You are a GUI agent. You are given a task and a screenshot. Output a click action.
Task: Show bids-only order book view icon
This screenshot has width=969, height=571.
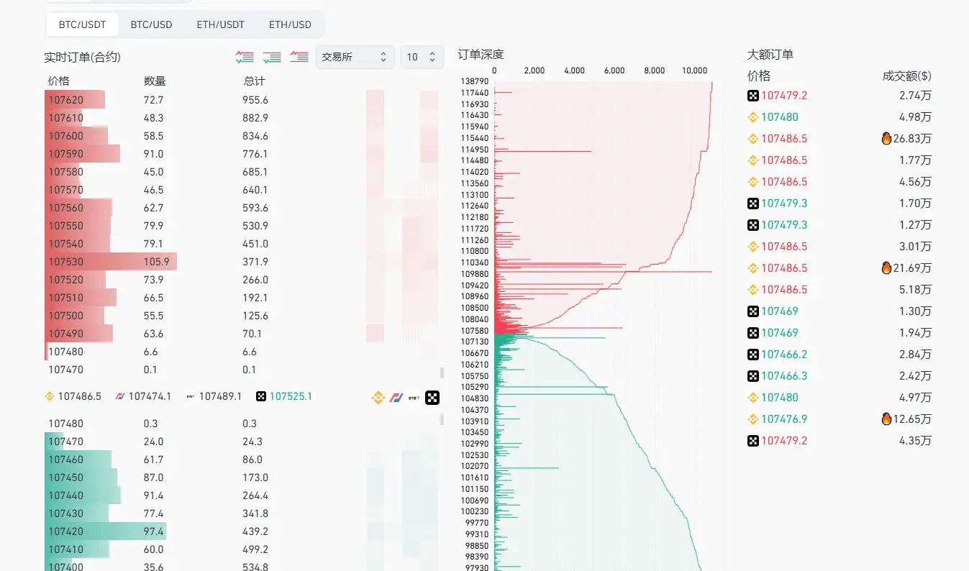pos(272,57)
